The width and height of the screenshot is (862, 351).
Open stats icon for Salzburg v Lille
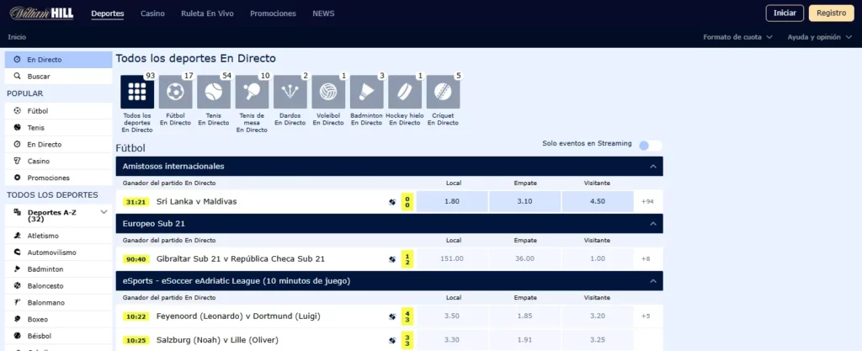(x=392, y=341)
